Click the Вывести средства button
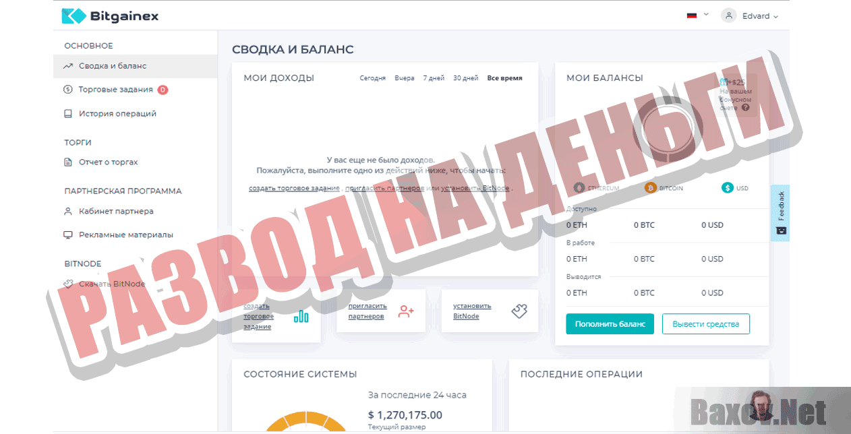851x434 pixels. click(705, 323)
